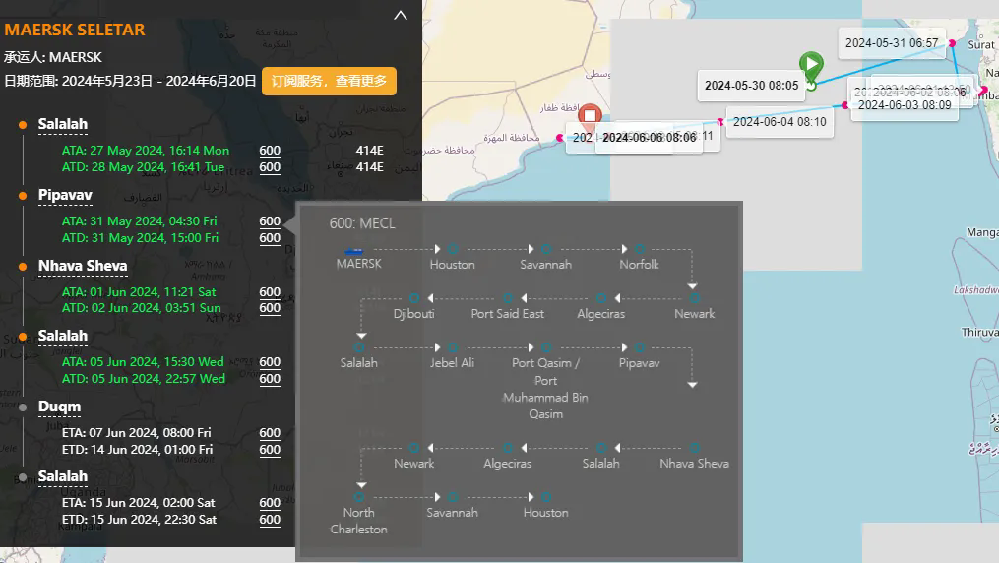This screenshot has height=563, width=999.
Task: Click the ATA 27 May 2024 16:14 entry
Action: click(146, 151)
